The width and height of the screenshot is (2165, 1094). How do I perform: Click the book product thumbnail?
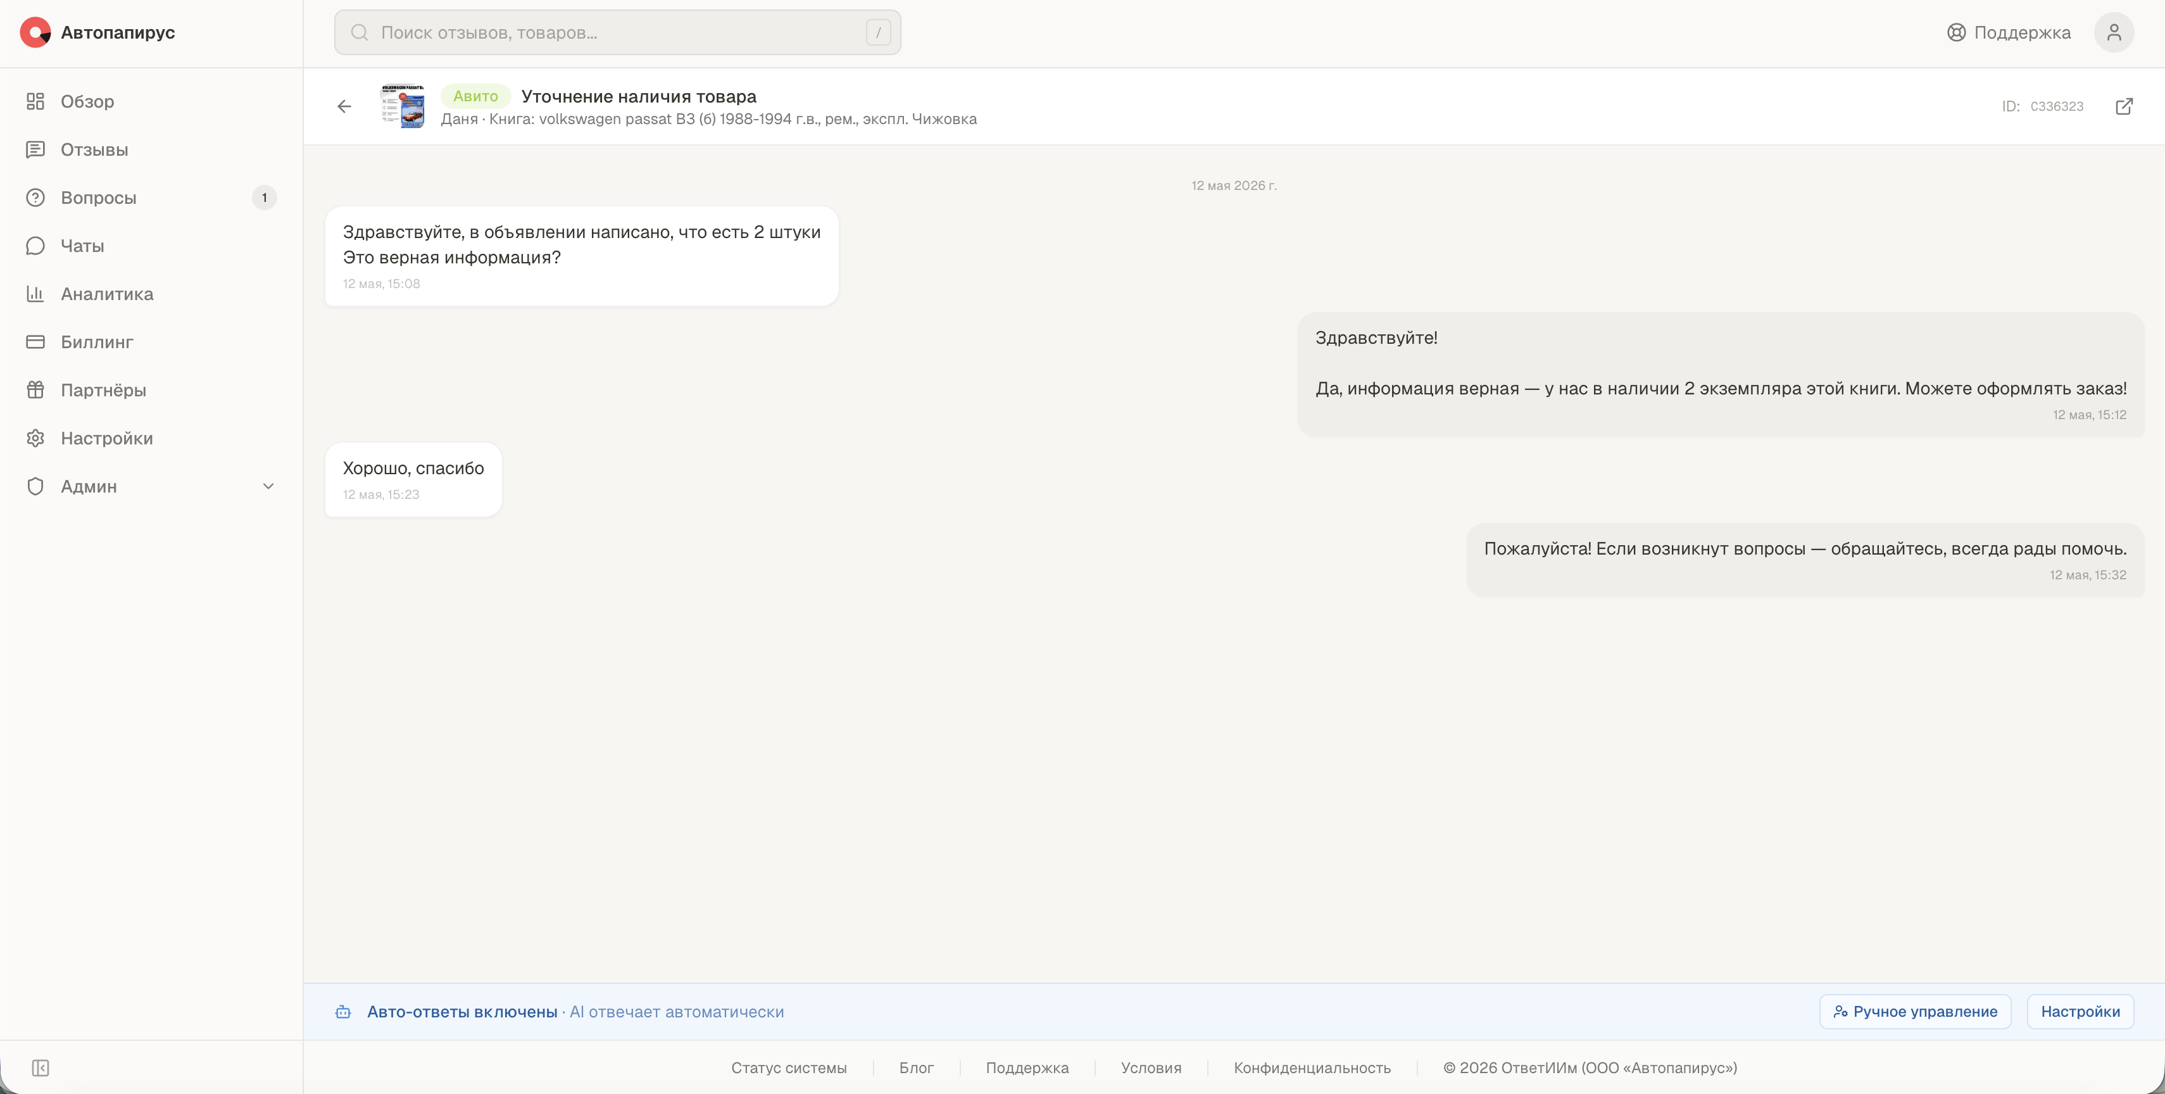click(403, 106)
